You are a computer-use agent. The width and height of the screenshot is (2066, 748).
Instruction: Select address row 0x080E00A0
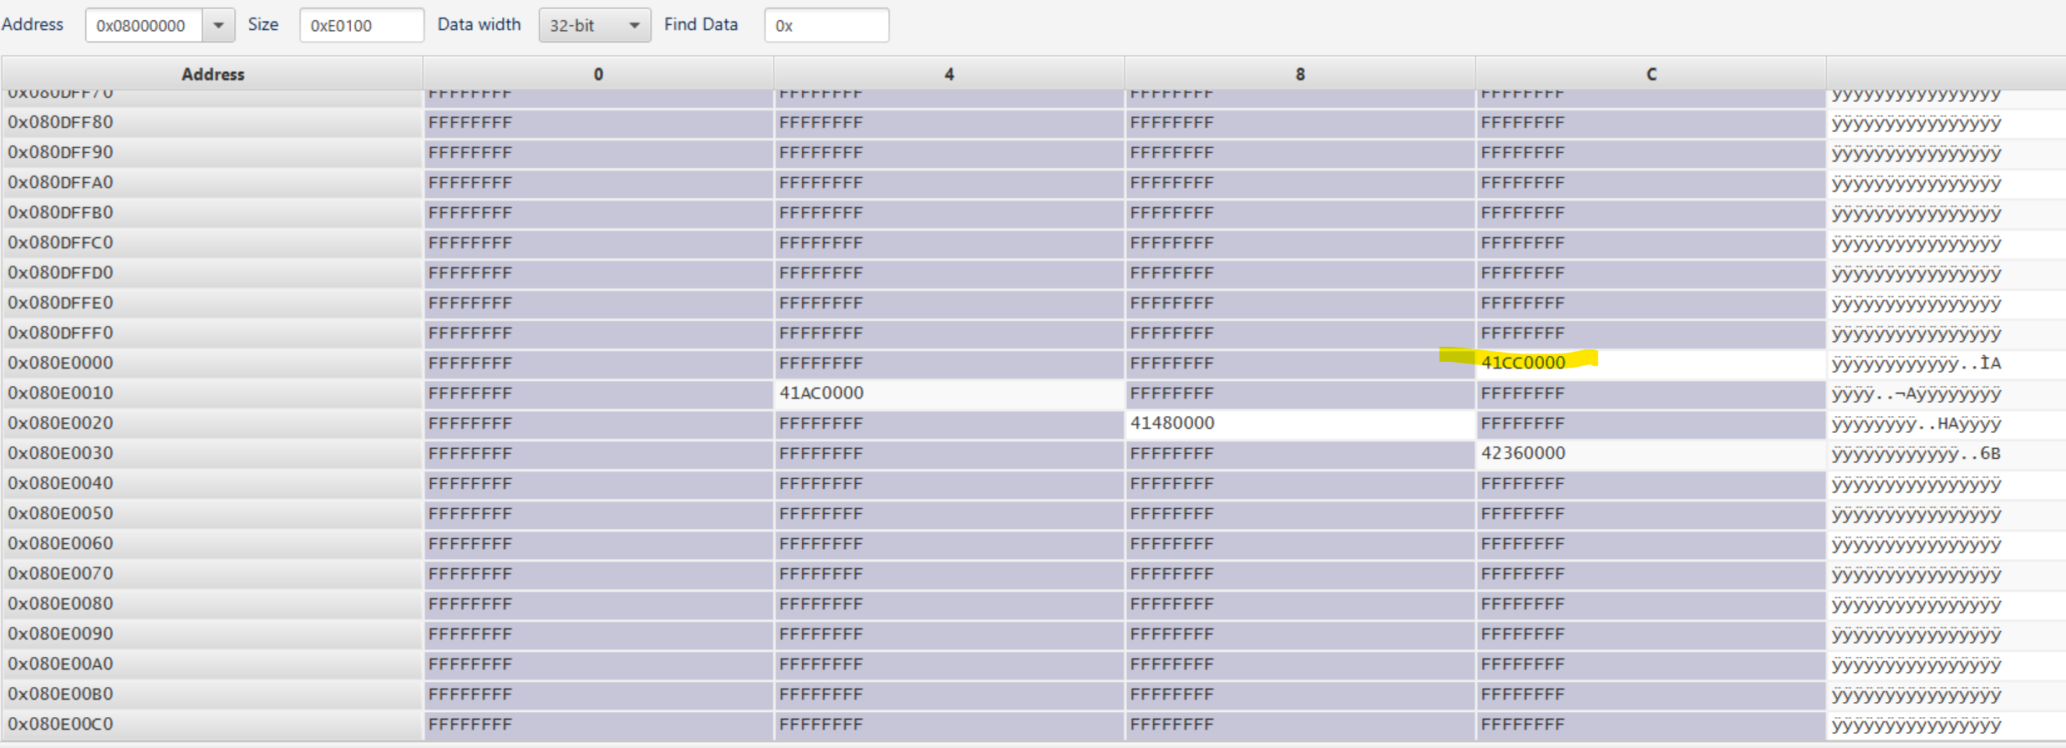(212, 664)
